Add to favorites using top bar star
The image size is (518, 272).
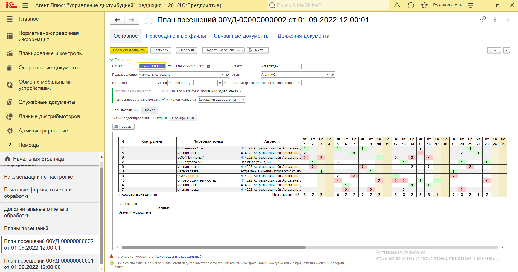point(424,5)
